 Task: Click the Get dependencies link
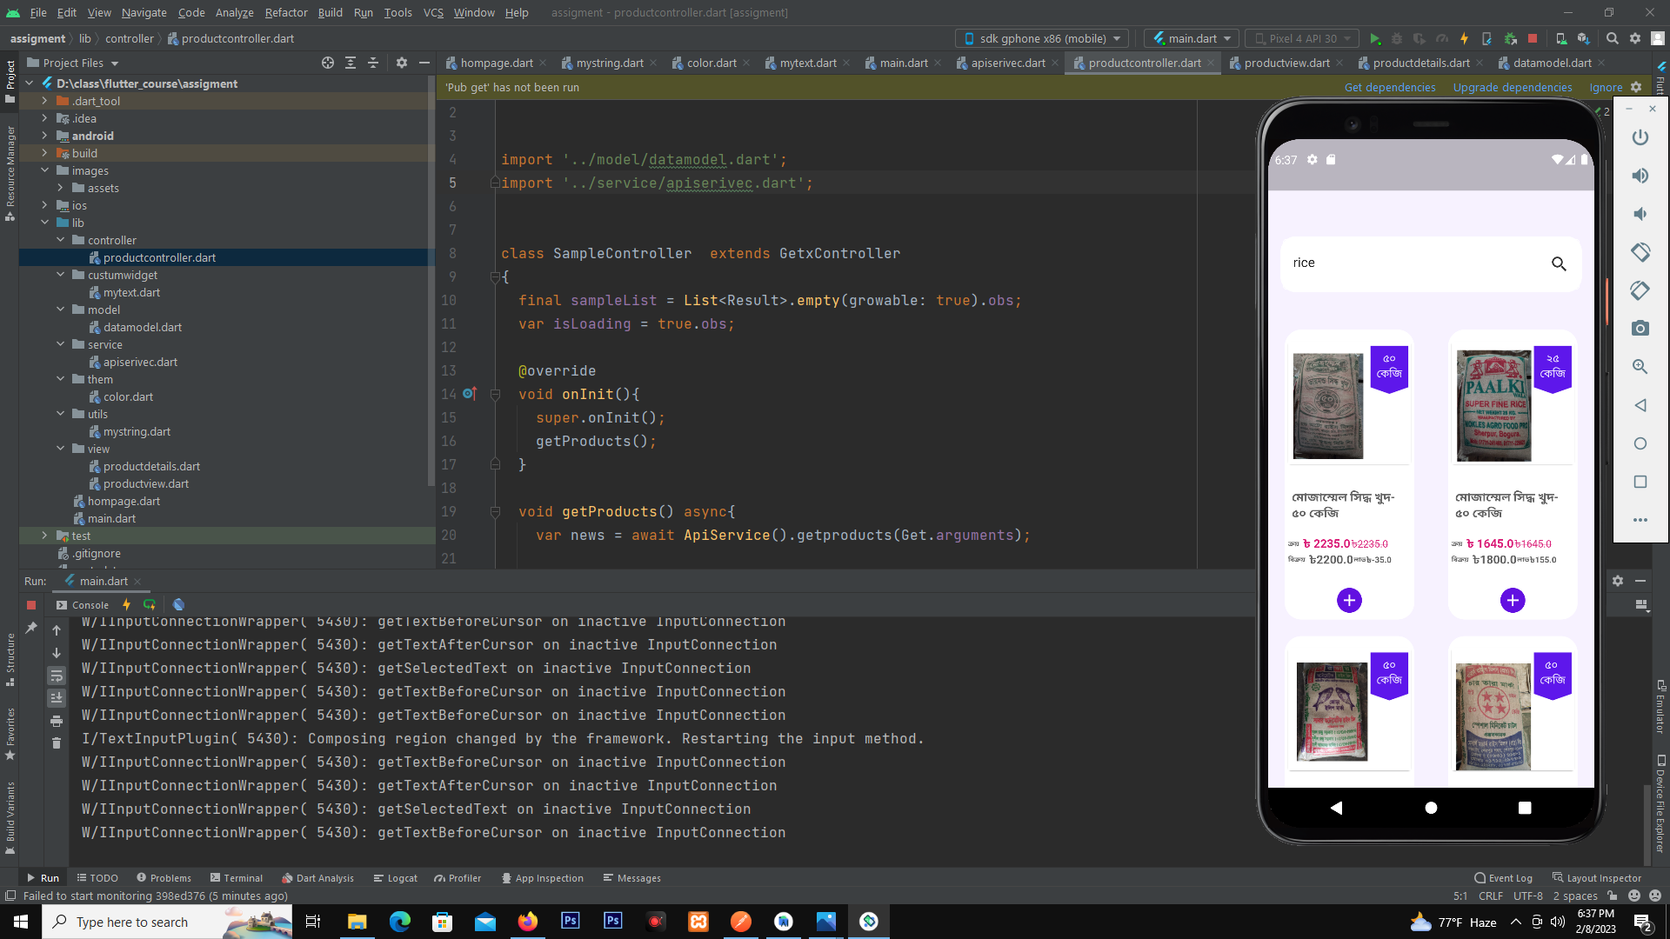tap(1389, 88)
